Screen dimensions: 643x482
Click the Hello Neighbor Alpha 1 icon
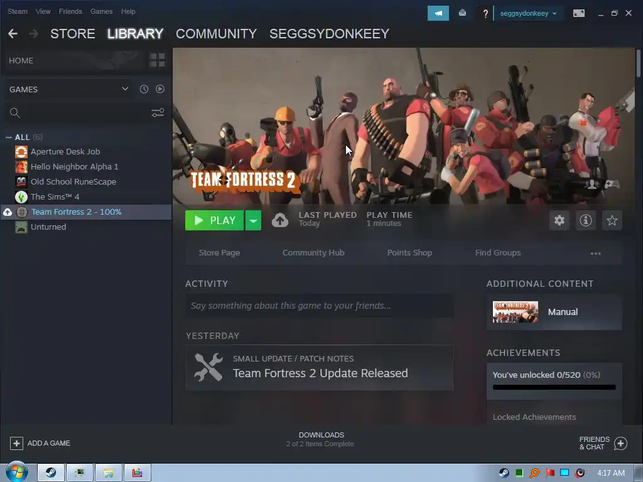point(21,167)
